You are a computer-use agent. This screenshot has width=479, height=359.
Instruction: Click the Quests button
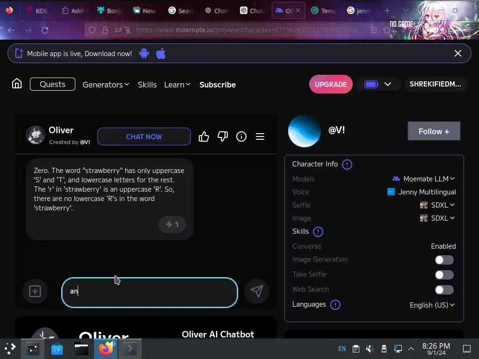tap(52, 84)
